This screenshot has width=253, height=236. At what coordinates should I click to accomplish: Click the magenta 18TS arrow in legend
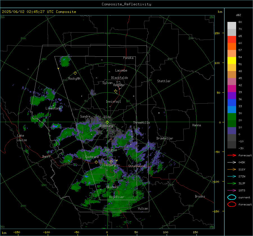tap(232, 191)
